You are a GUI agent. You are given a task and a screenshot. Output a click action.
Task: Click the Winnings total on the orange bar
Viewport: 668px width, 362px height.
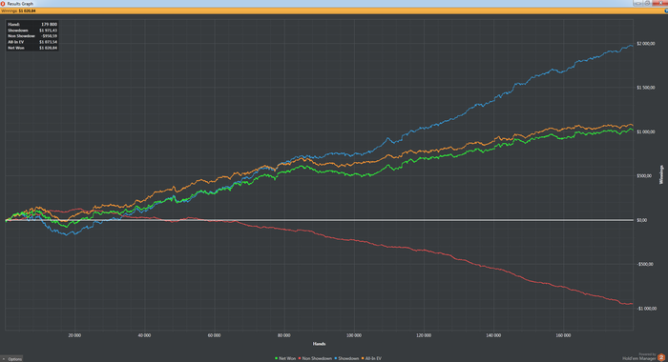coord(18,10)
